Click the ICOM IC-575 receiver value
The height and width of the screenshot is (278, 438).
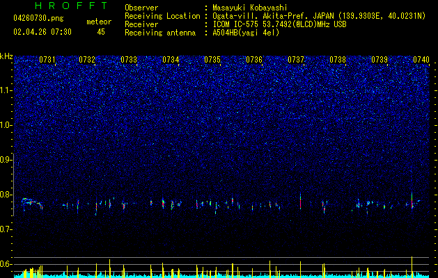(279, 24)
